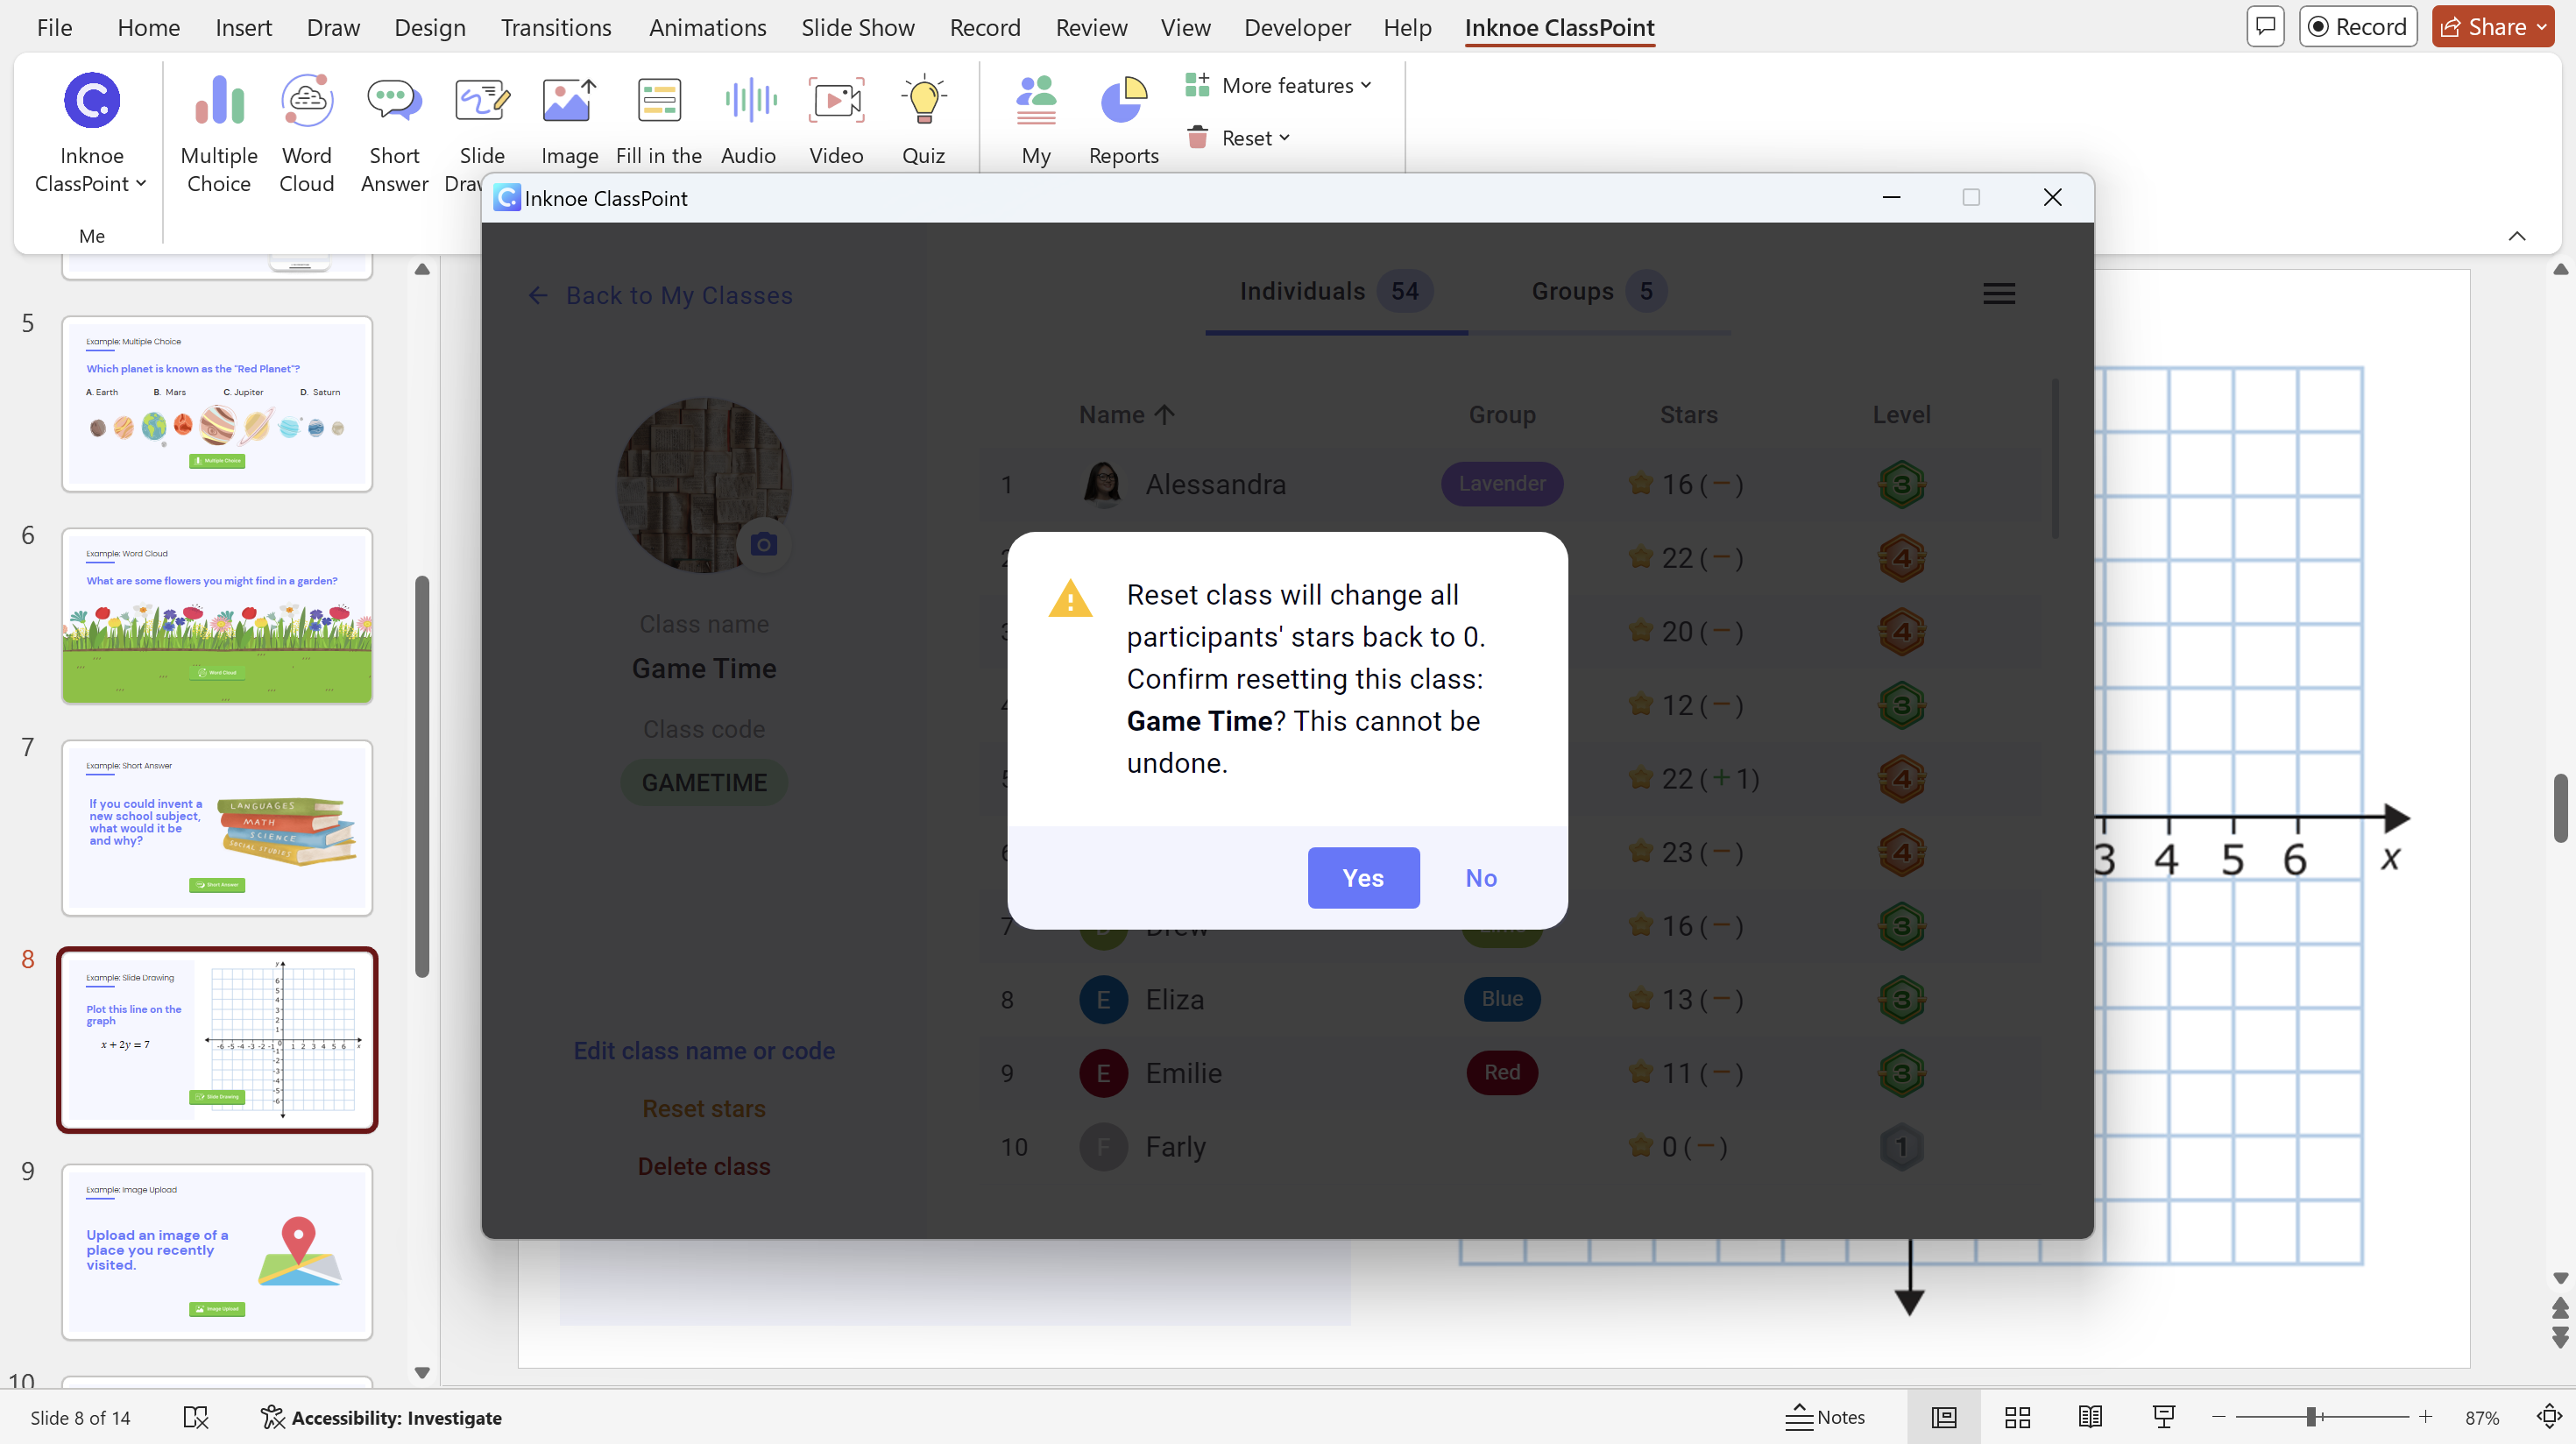The width and height of the screenshot is (2576, 1444).
Task: Confirm class reset with Yes
Action: click(x=1363, y=877)
